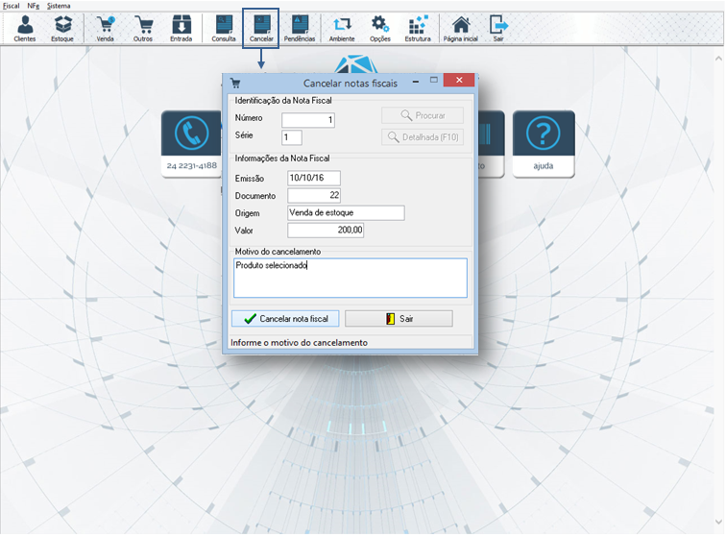Click the Sair button in dialog
Viewport: 726px width, 537px height.
tap(399, 319)
